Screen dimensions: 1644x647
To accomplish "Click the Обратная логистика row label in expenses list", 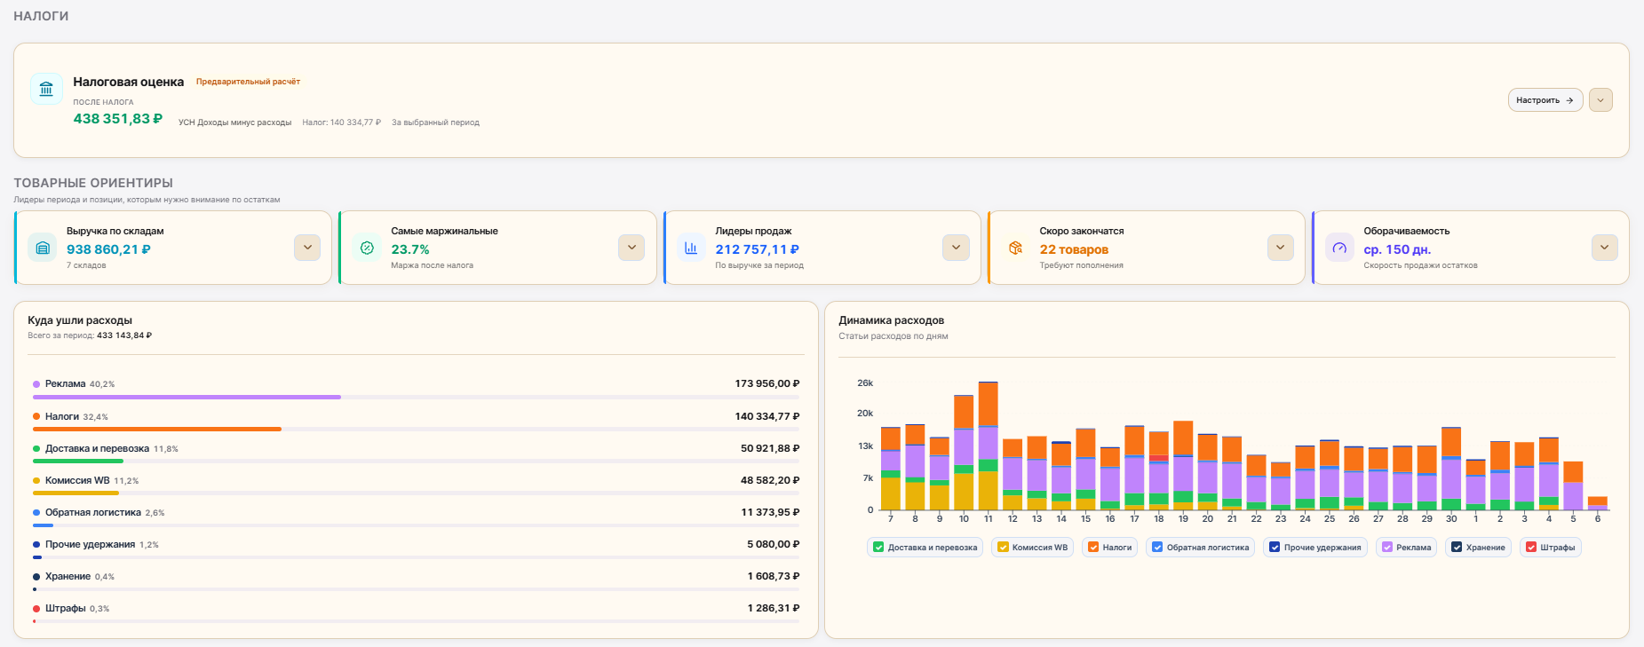I will (x=93, y=513).
